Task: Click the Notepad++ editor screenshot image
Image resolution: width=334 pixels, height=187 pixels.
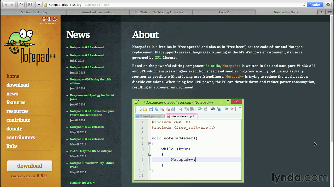Action: click(188, 141)
